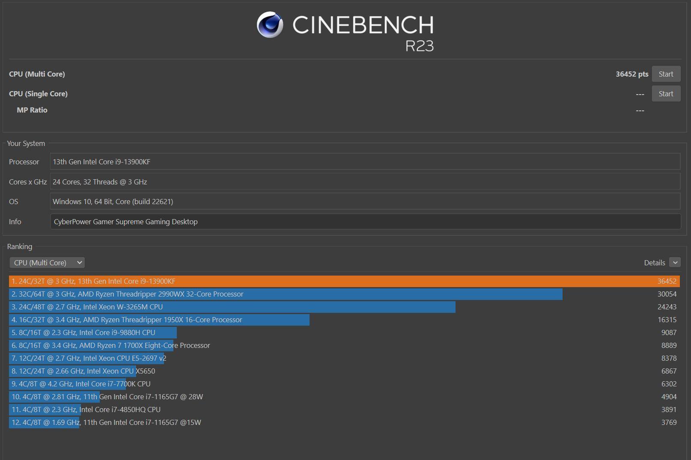Start the CPU Multi Core benchmark
691x460 pixels.
pyautogui.click(x=666, y=74)
